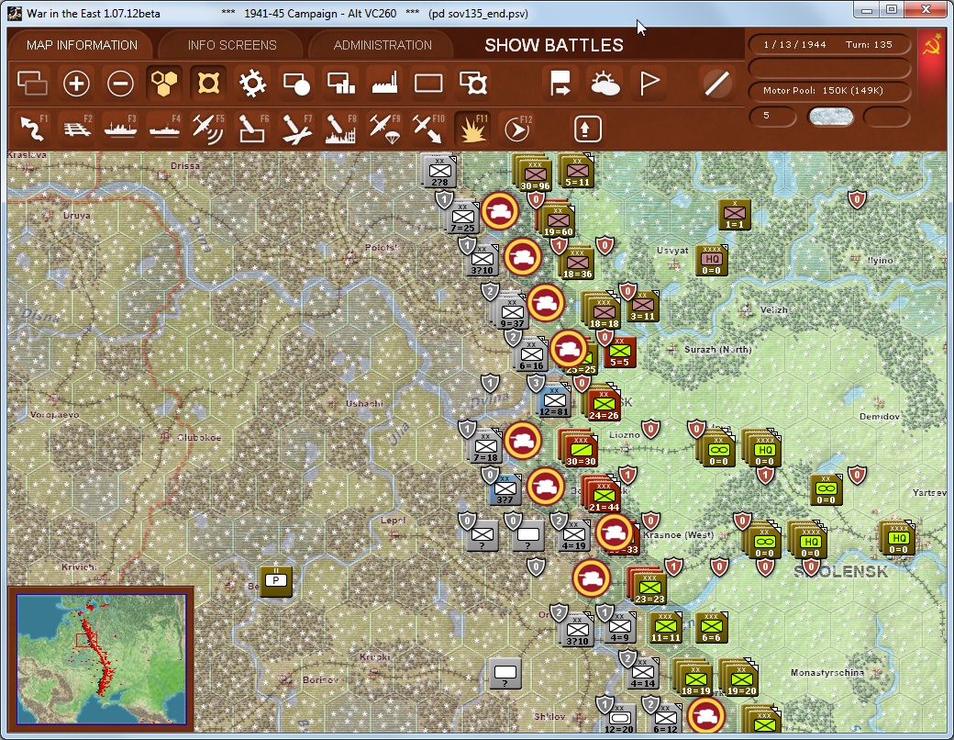
Task: Open battle marker right of 3?7 unit
Action: point(545,486)
